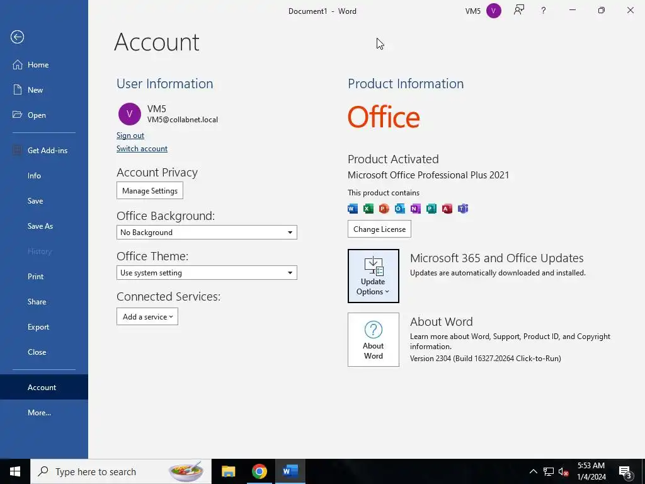Click the New document icon in sidebar
Screen dimensions: 645x484
[x=17, y=89]
